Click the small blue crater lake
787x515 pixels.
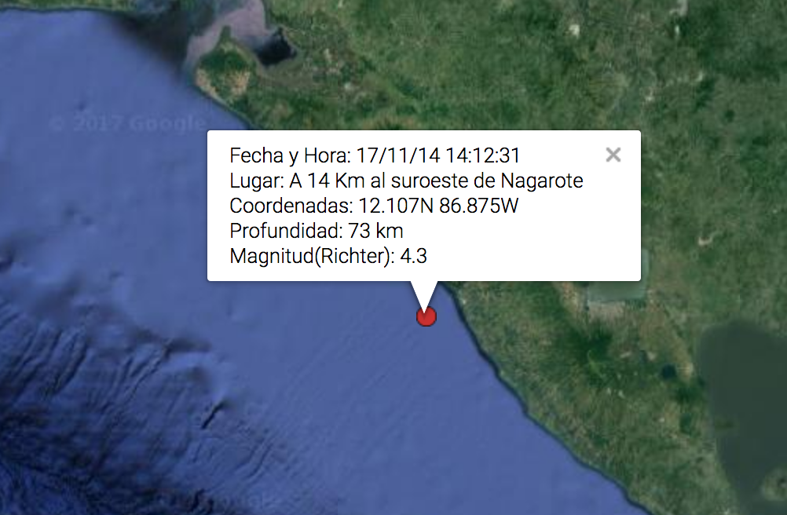click(x=667, y=371)
